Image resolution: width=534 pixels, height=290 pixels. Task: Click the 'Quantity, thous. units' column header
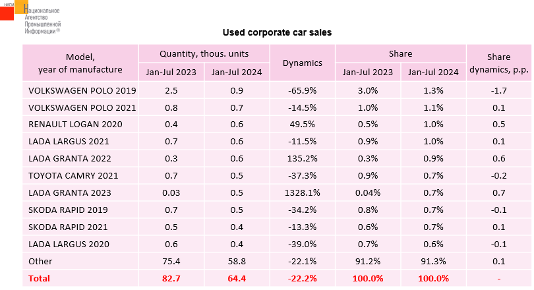pyautogui.click(x=204, y=53)
